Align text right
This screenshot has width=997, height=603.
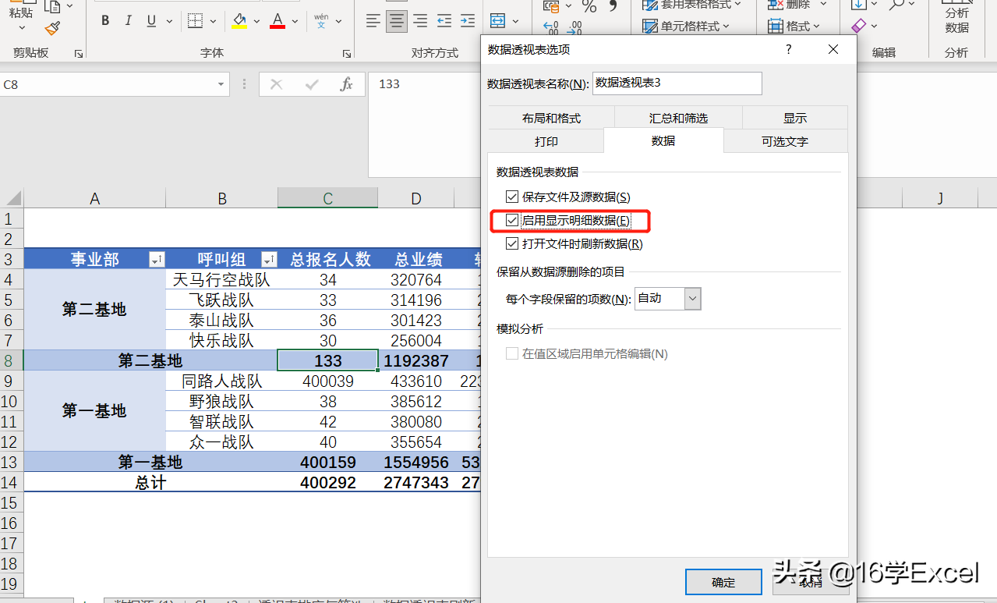tap(420, 21)
